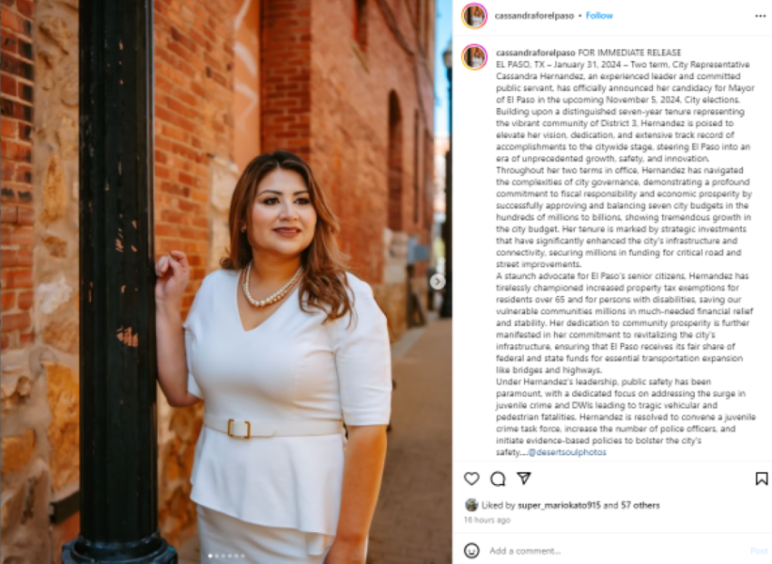This screenshot has width=772, height=564.
Task: View the 57 others who liked
Action: click(640, 505)
